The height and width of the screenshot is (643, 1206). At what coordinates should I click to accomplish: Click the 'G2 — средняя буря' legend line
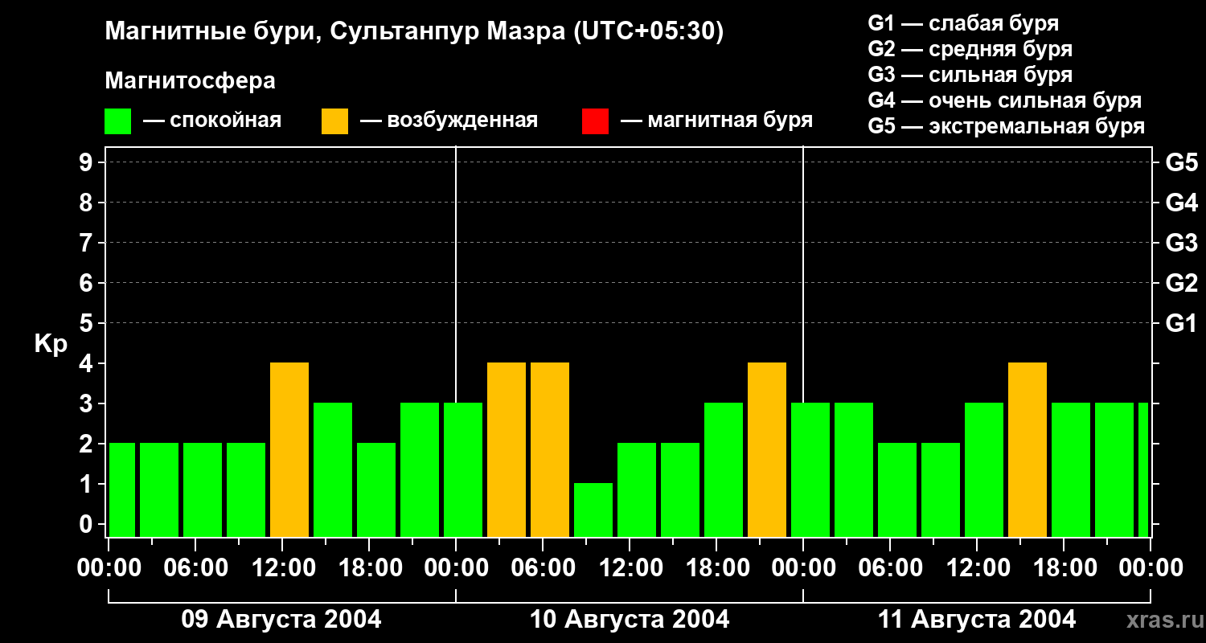click(970, 49)
